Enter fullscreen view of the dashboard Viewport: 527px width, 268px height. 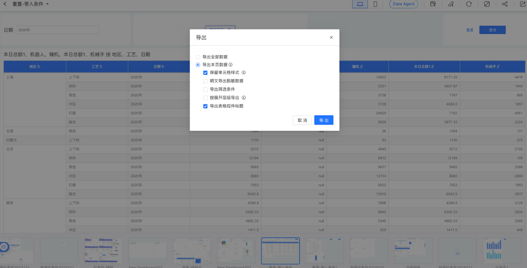(487, 4)
